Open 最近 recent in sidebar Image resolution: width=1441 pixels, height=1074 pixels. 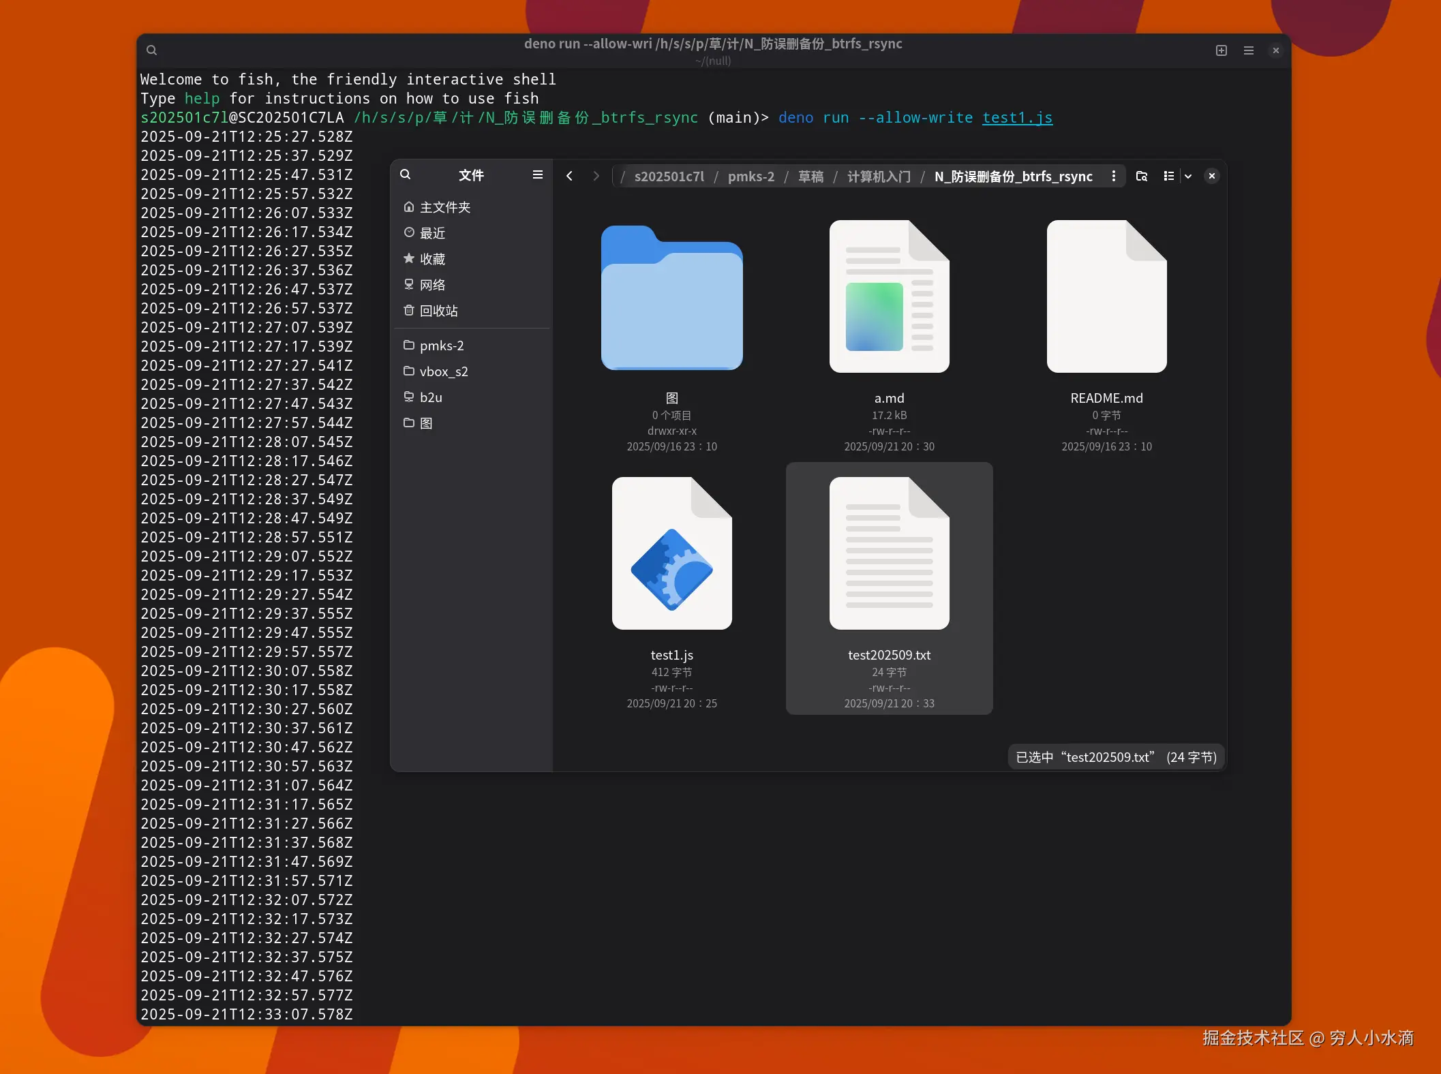pos(432,233)
